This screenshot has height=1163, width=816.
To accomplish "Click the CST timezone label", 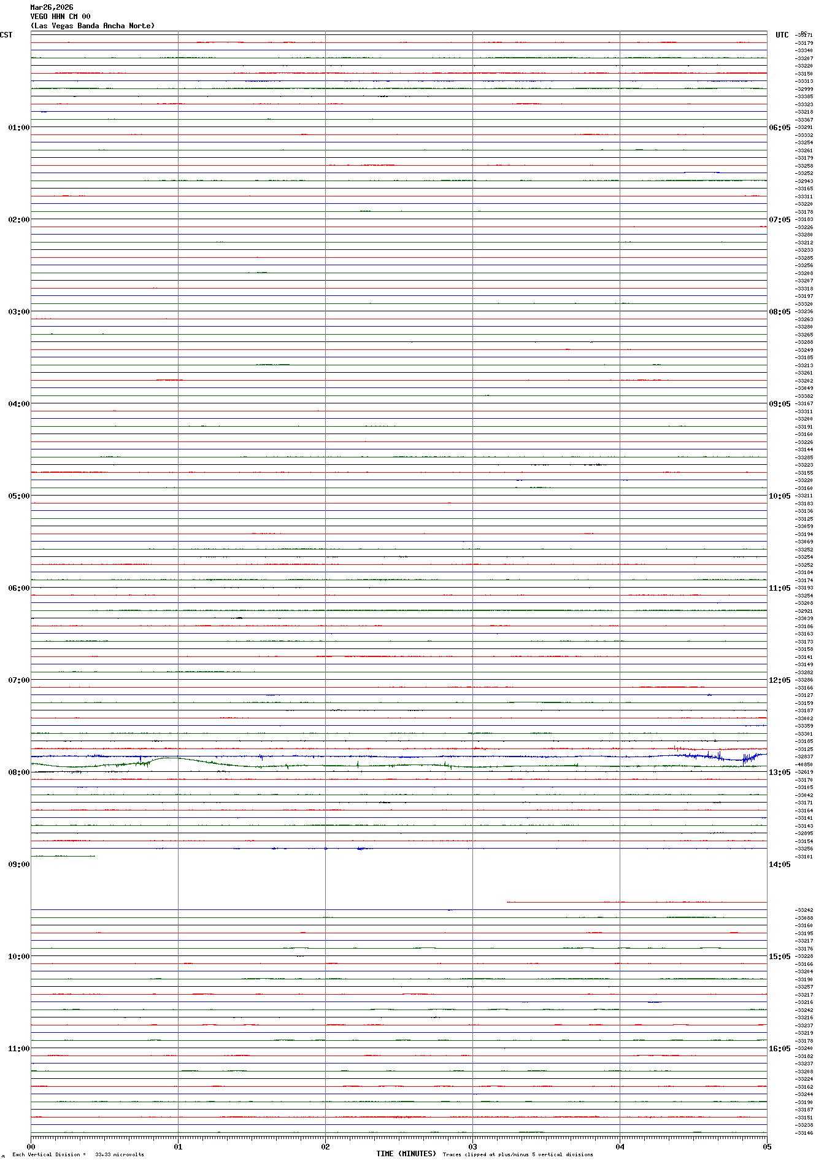I will pyautogui.click(x=6, y=35).
